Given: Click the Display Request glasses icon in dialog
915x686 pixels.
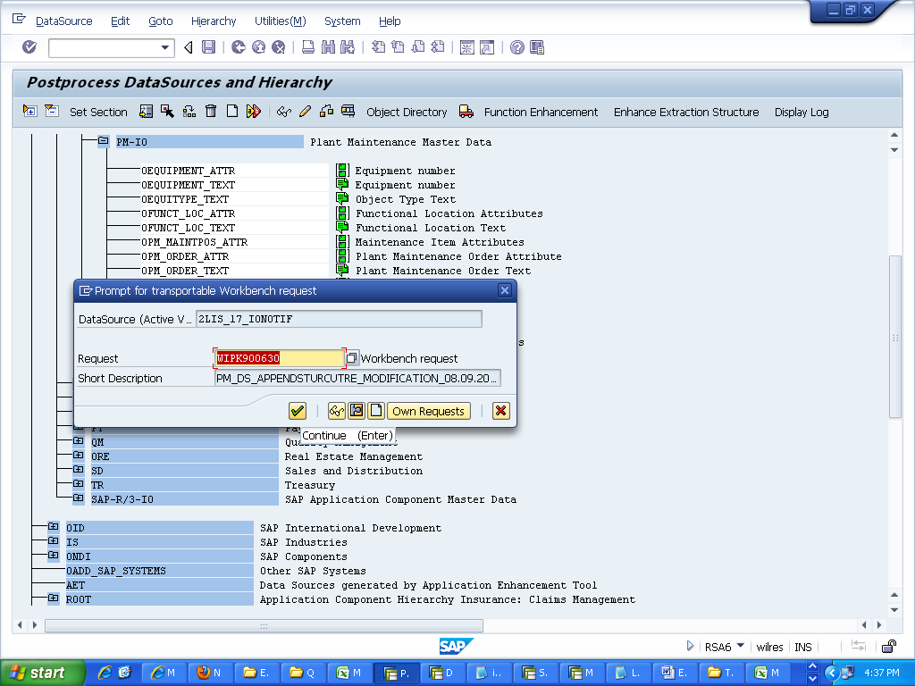Looking at the screenshot, I should 337,411.
